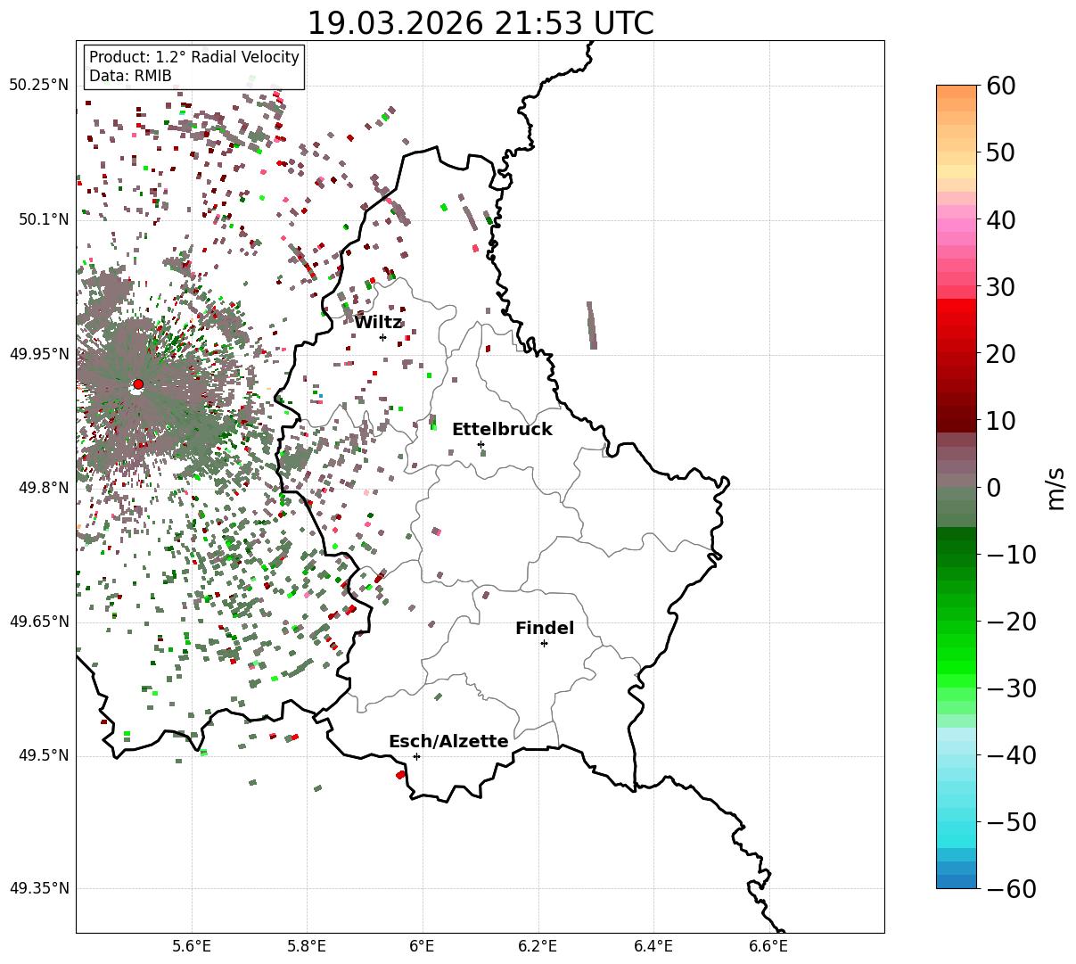
Task: Click the Wiltz city label
Action: (x=378, y=323)
